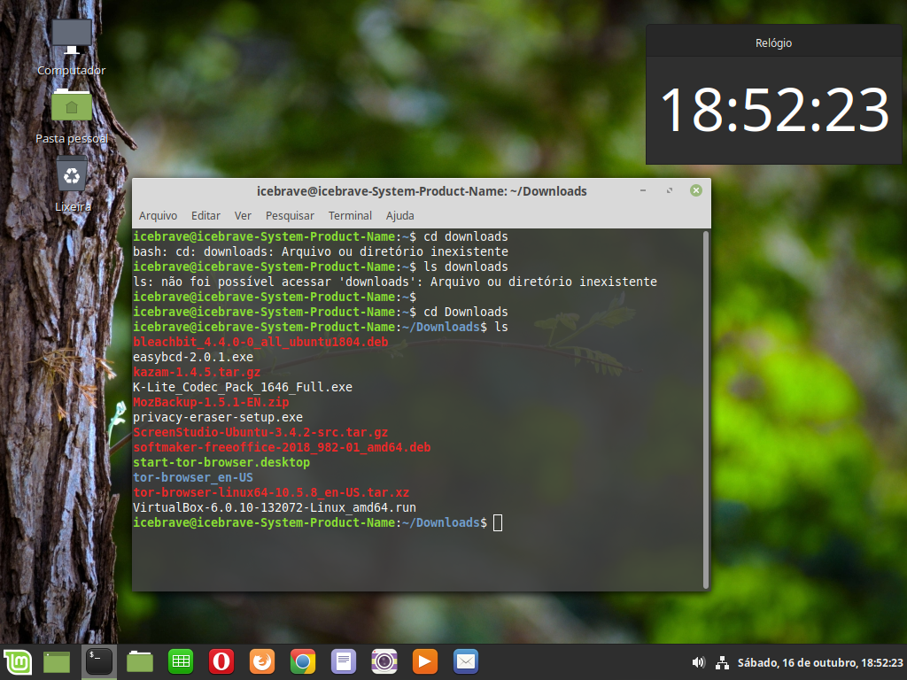The width and height of the screenshot is (907, 680).
Task: Start Google Chrome from the taskbar
Action: [303, 662]
